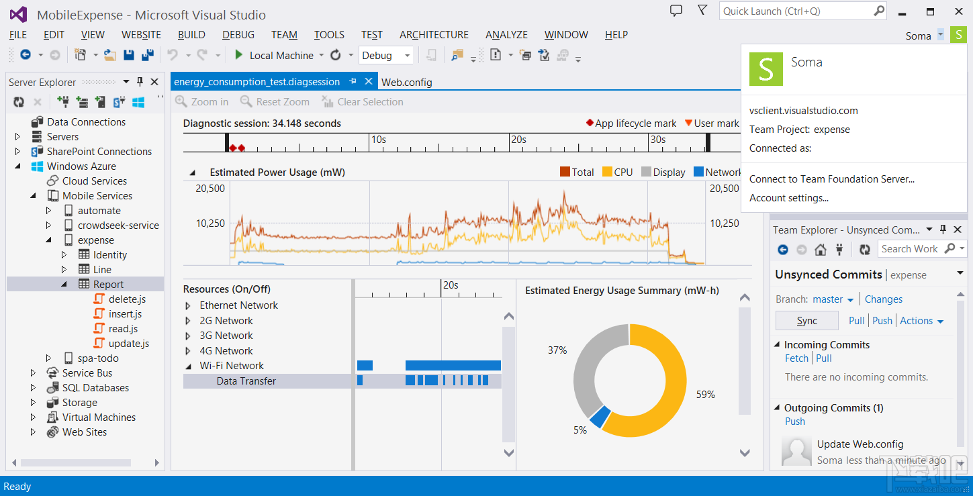This screenshot has width=973, height=496.
Task: Open the Connect to Database tool in Server Explorer
Action: click(x=64, y=102)
